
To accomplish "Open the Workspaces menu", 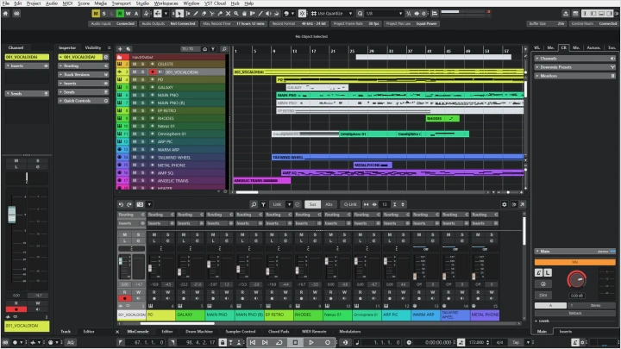I will (x=166, y=3).
